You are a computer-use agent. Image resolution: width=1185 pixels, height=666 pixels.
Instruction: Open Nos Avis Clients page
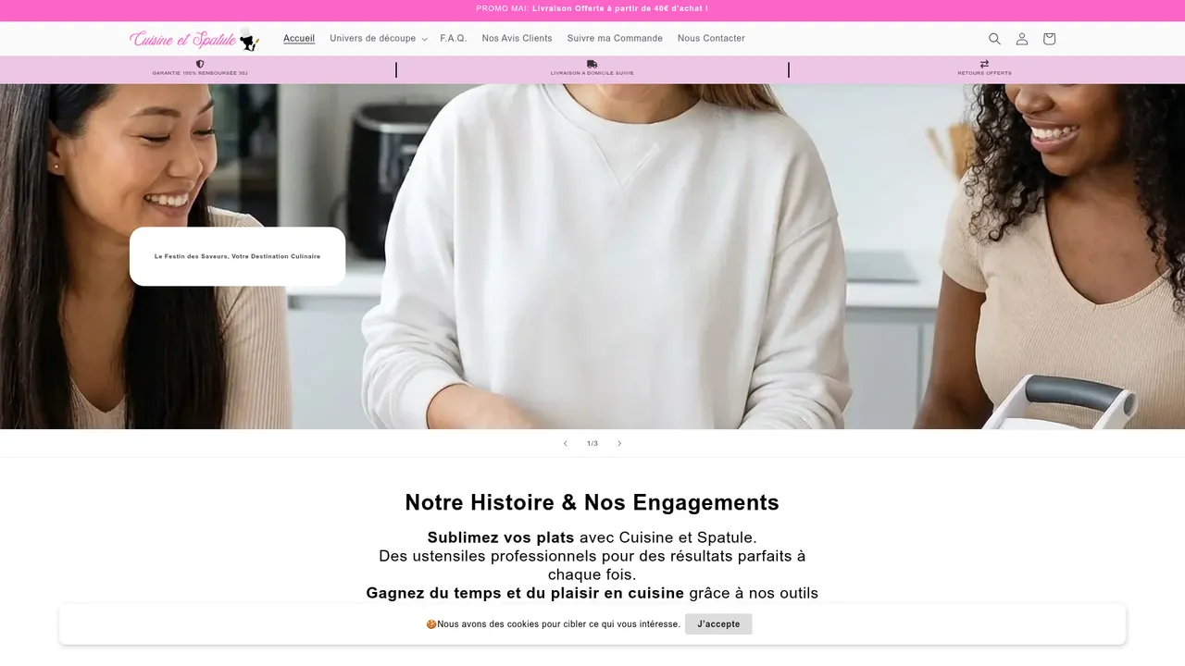(x=517, y=39)
